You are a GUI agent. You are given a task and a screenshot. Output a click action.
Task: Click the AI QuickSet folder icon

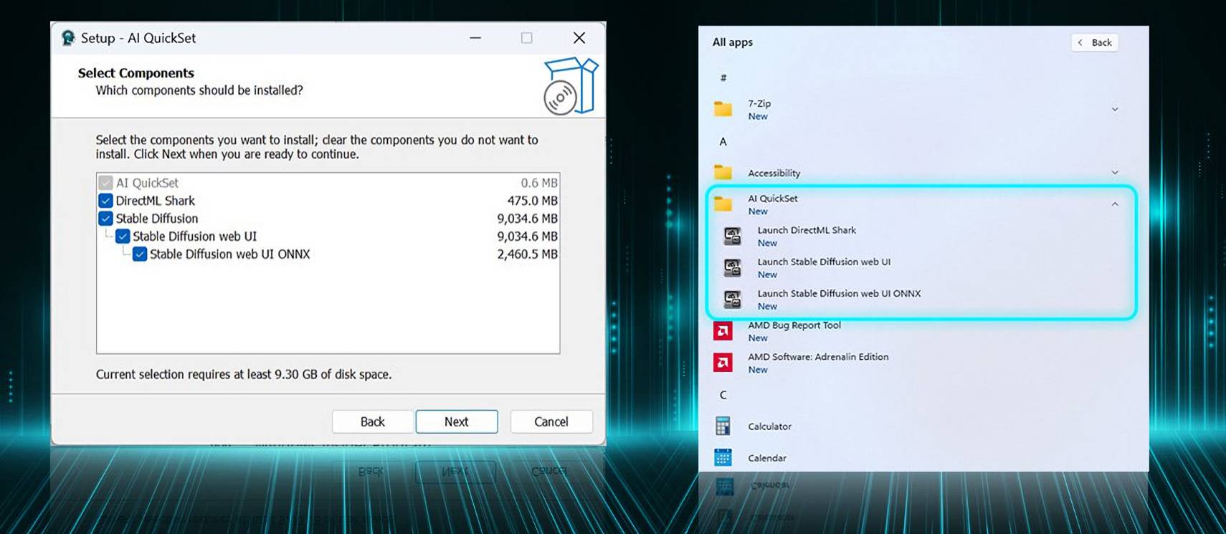(x=723, y=204)
